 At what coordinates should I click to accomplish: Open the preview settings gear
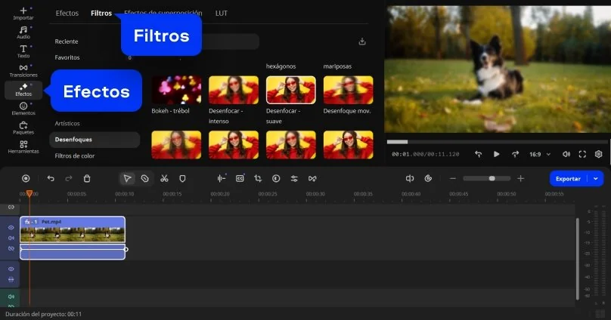click(598, 154)
